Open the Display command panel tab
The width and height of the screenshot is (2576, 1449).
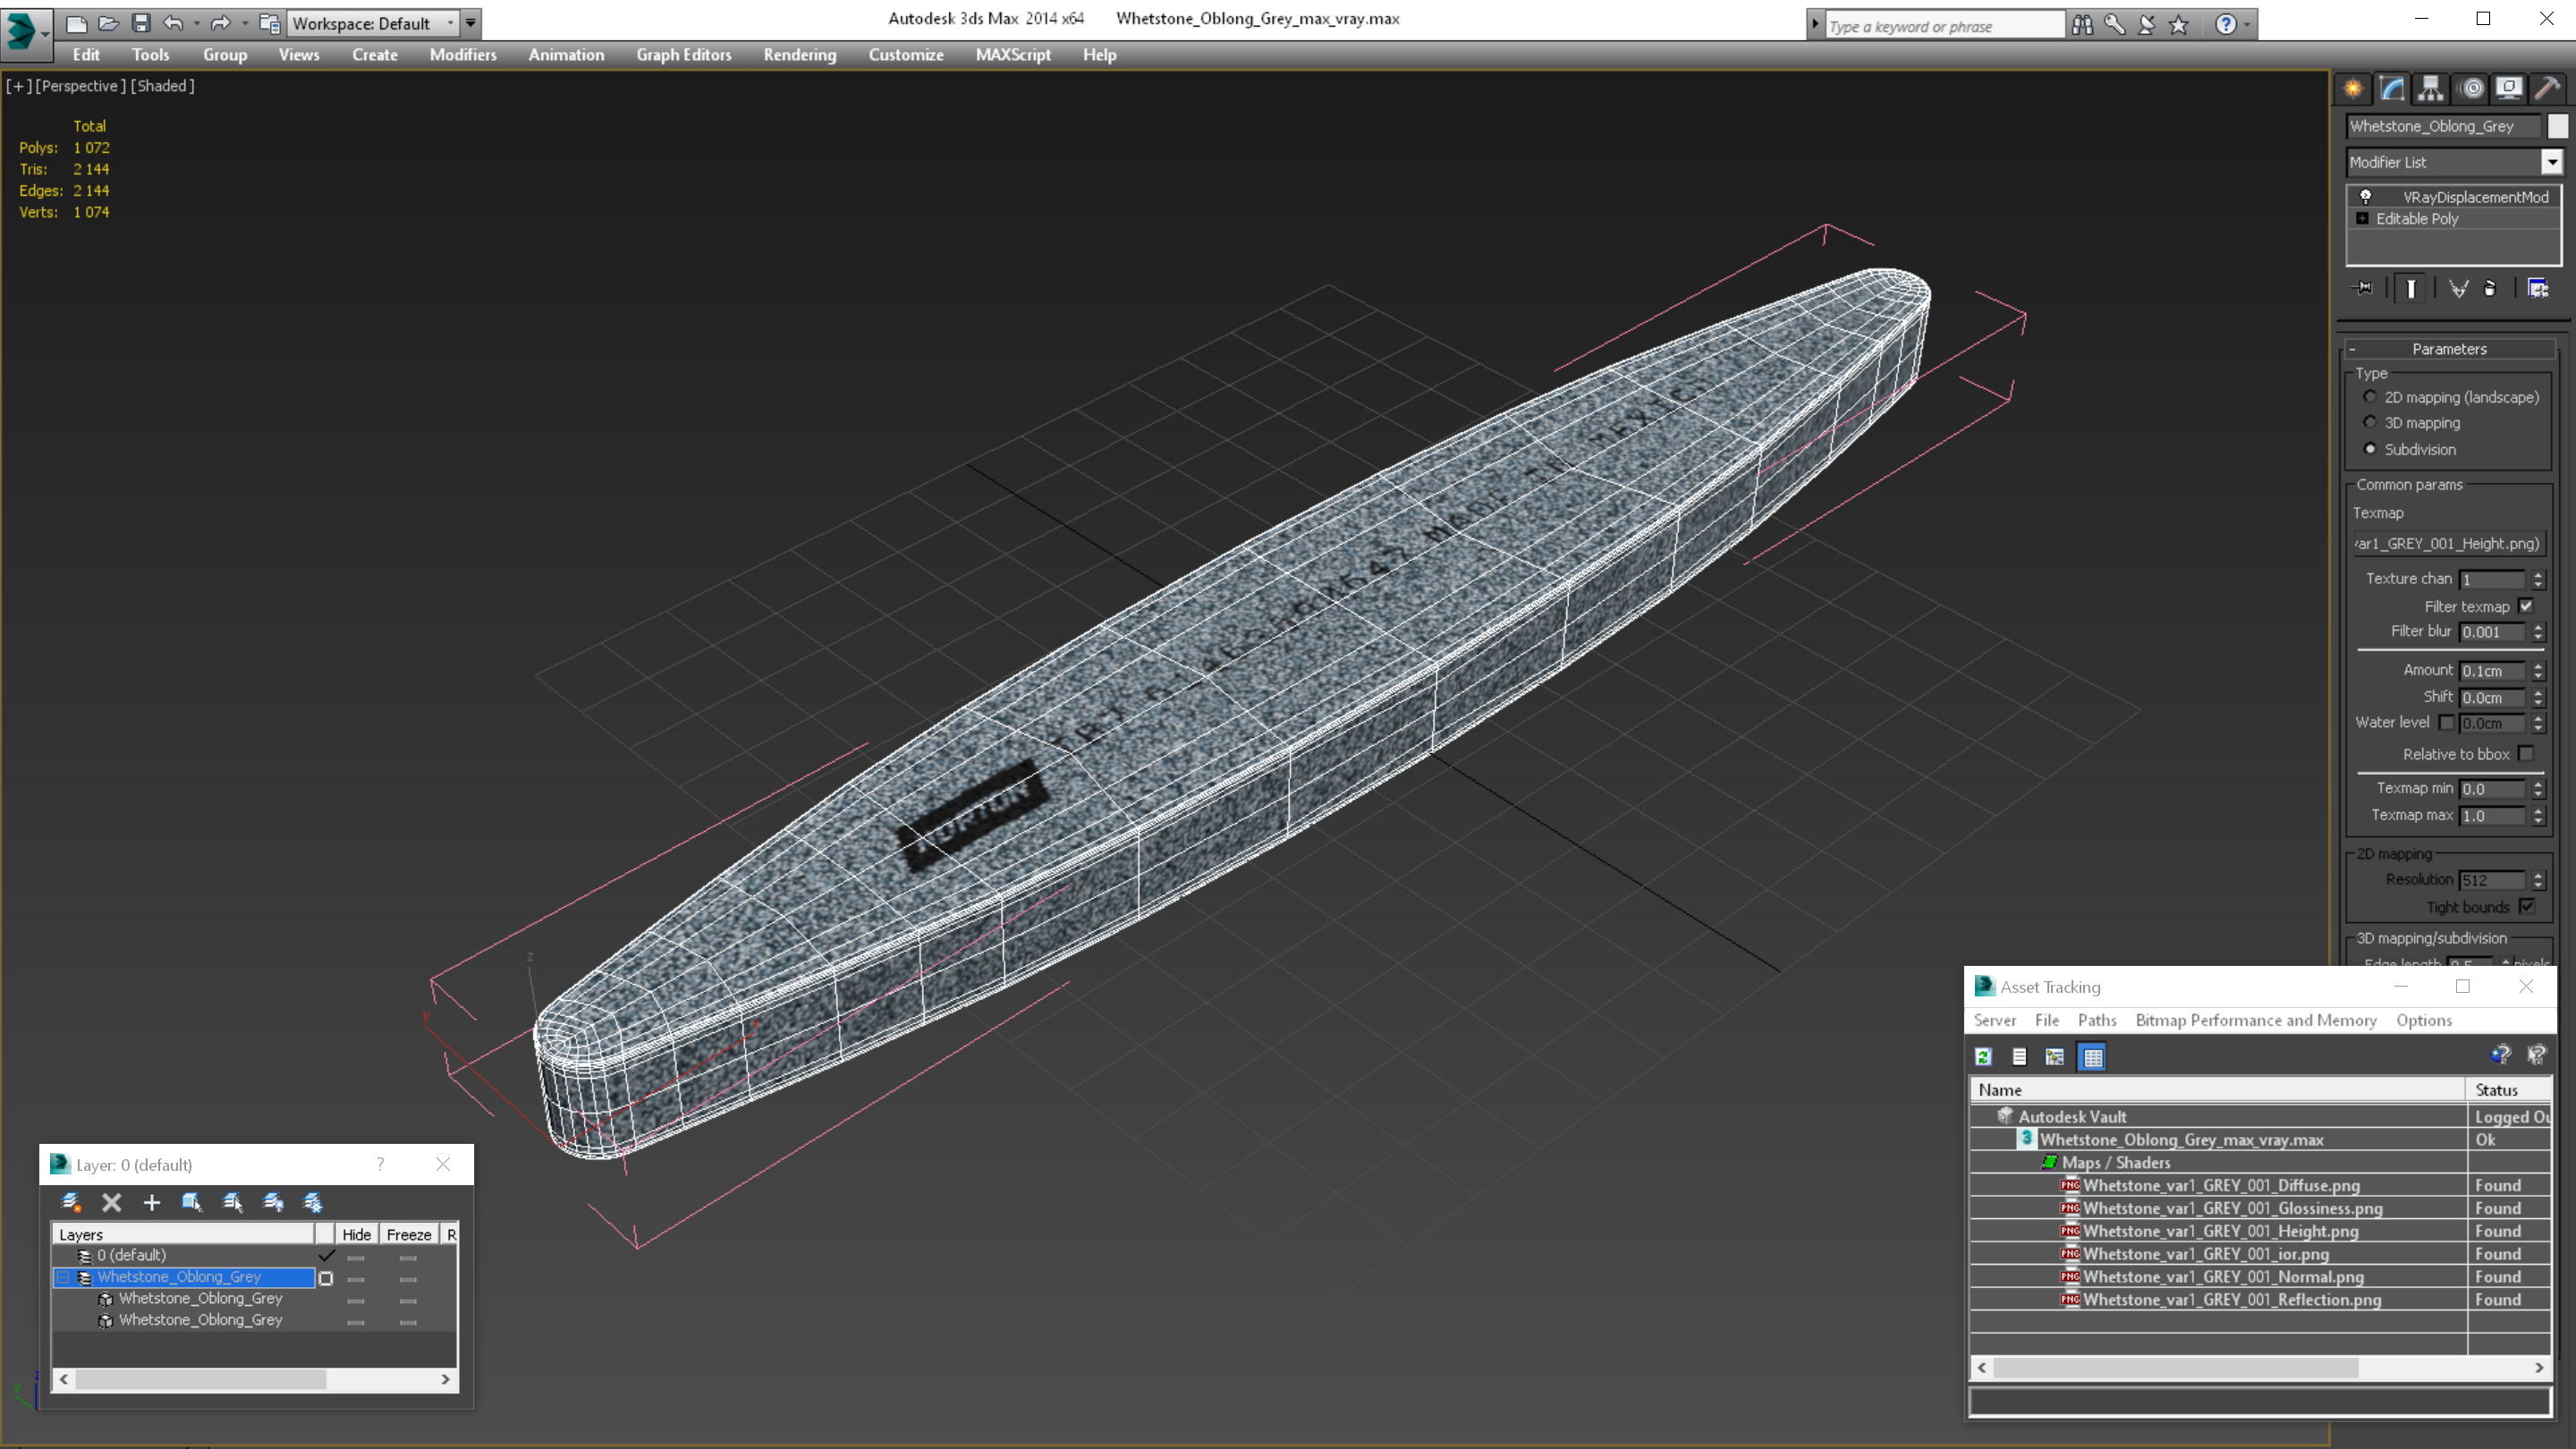pos(2509,89)
